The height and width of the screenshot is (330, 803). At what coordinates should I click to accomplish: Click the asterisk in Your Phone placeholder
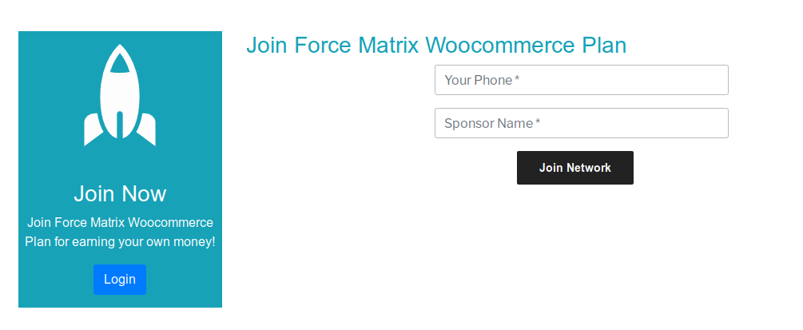click(517, 79)
